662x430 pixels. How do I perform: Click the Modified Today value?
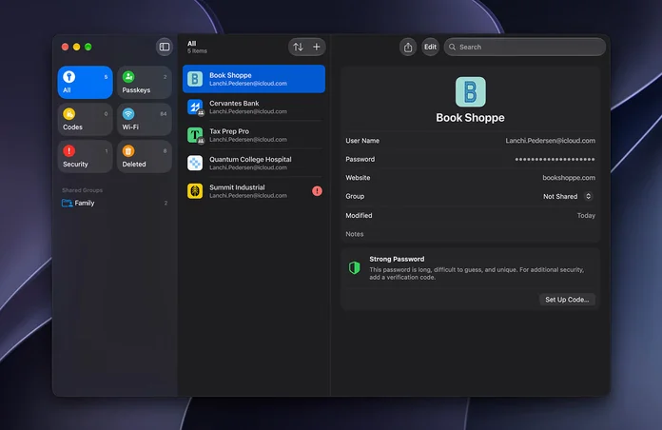coord(586,215)
